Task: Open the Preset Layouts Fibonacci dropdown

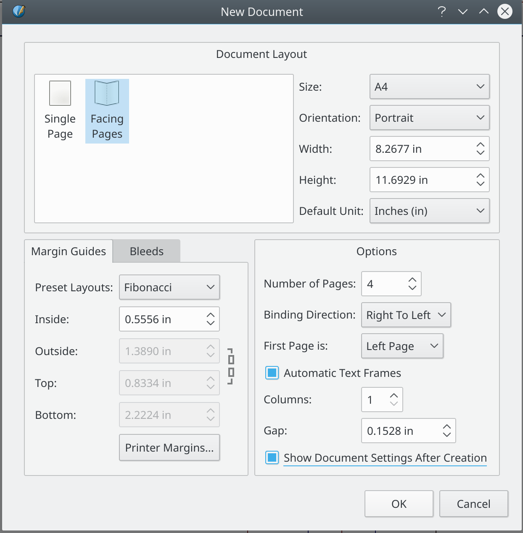Action: tap(169, 287)
